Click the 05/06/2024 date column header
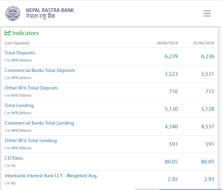The image size is (222, 190). pyautogui.click(x=203, y=43)
